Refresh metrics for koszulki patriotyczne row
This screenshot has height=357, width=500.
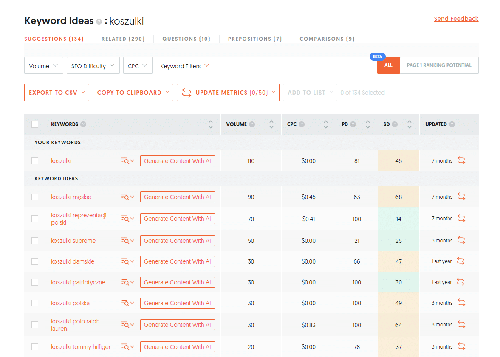click(x=460, y=282)
